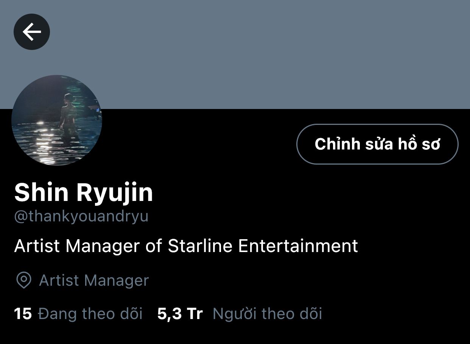Go back using the arrow icon

click(32, 32)
